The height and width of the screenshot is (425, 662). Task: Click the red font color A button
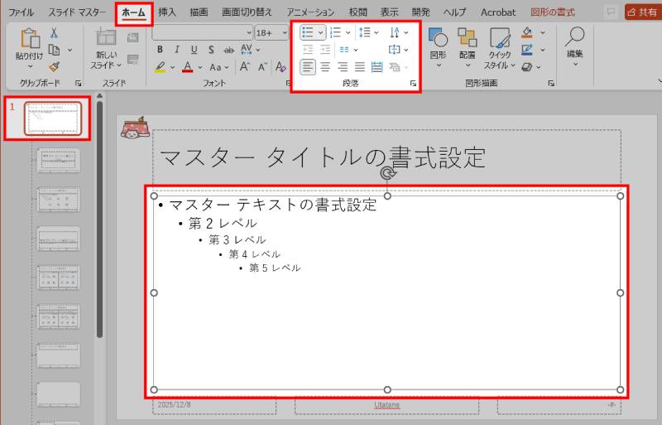click(188, 67)
